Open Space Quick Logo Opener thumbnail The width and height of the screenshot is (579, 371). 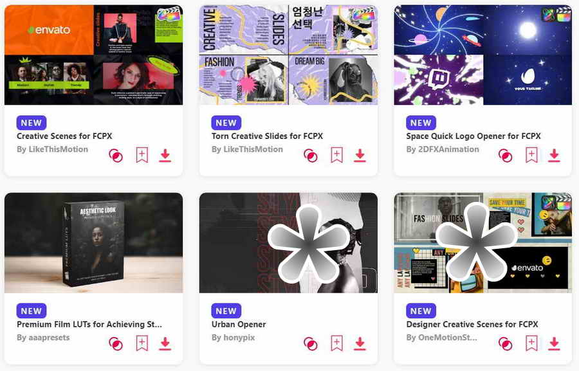point(483,55)
